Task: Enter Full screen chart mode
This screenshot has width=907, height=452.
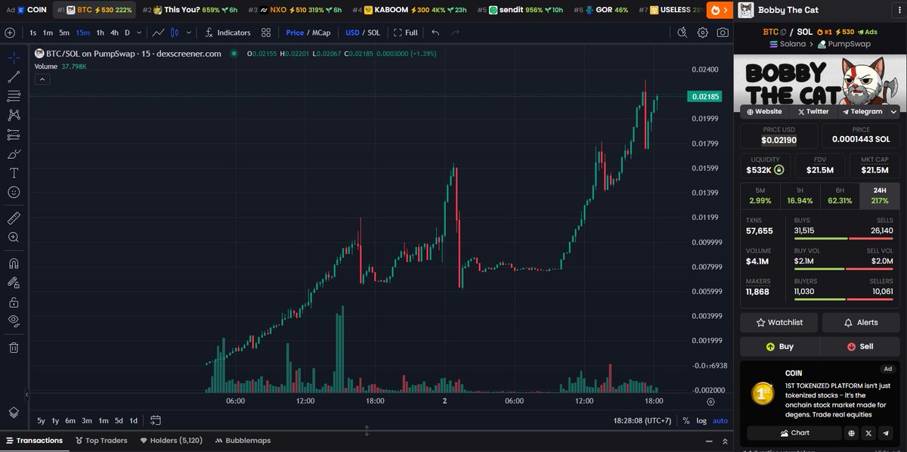Action: 405,33
